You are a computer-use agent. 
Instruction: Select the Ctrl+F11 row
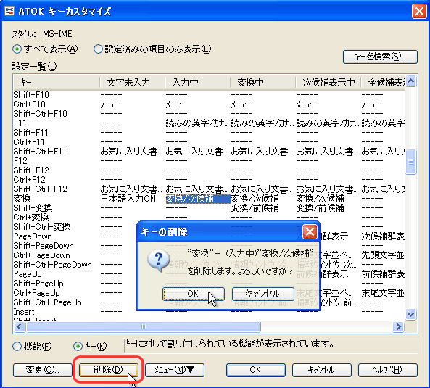209,142
